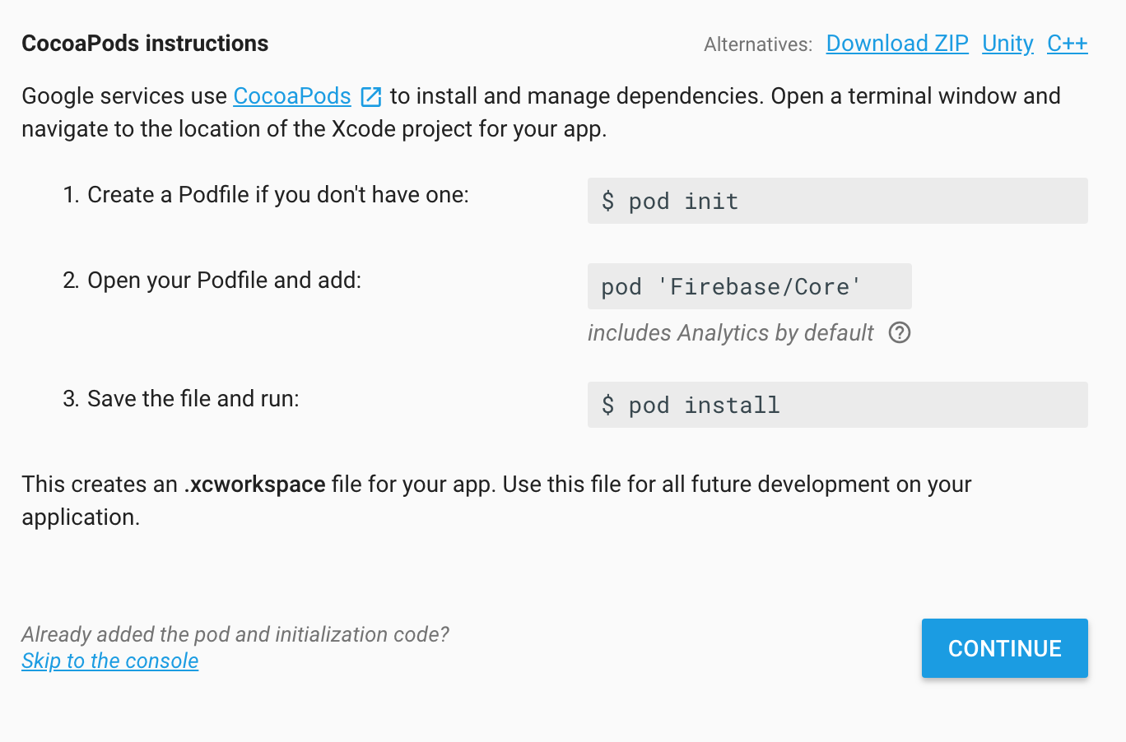Select the '$ pod init' command box
Image resolution: width=1126 pixels, height=742 pixels.
point(838,201)
